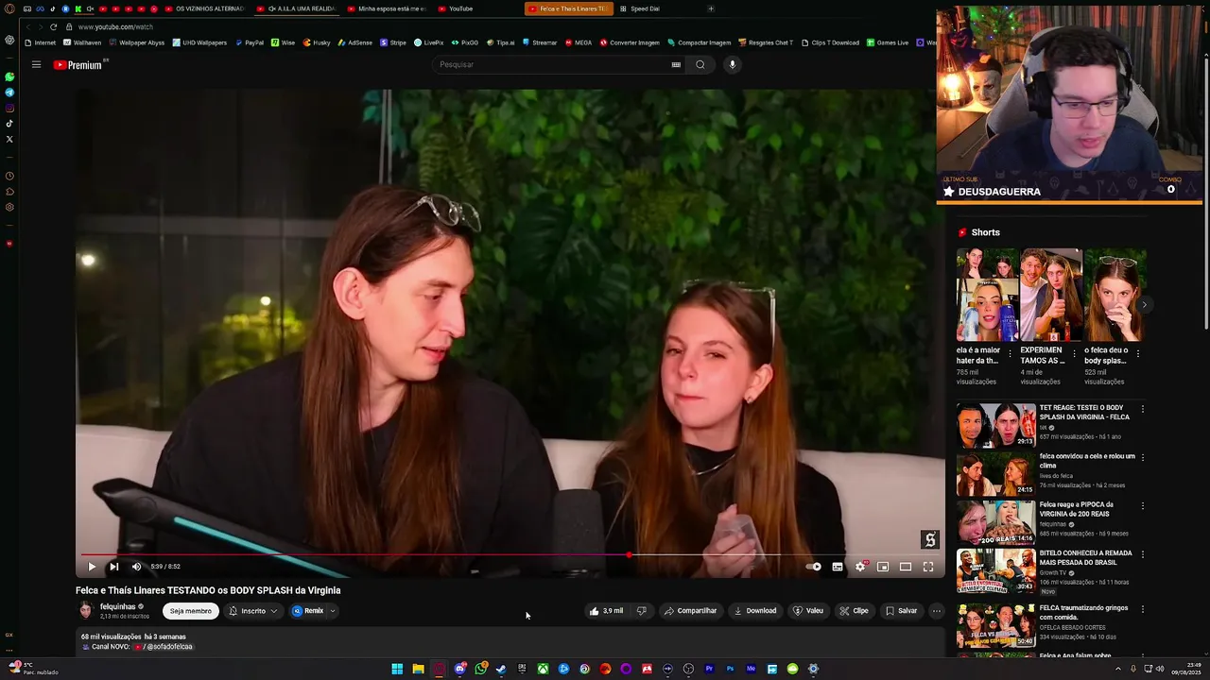
Task: Reload the page
Action: (x=53, y=26)
